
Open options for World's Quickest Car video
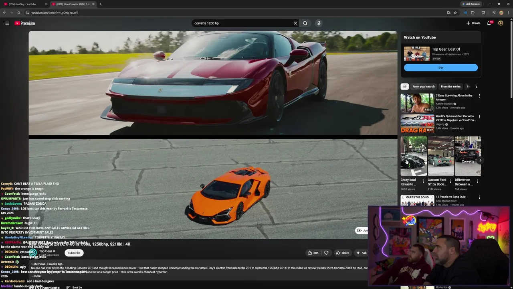[479, 117]
